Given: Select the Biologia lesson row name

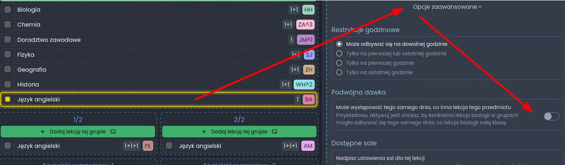Looking at the screenshot, I should tap(29, 9).
